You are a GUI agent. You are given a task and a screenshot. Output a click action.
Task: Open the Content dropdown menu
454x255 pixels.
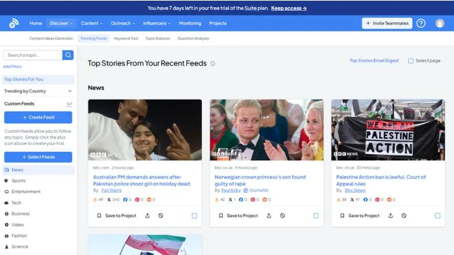(x=91, y=23)
